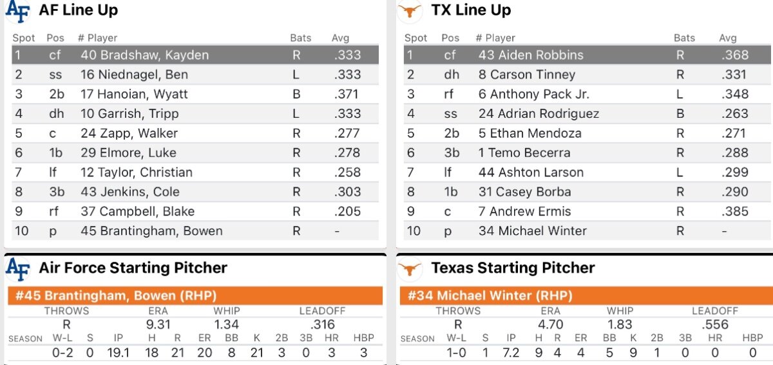Click the Longhorns logo beside TX Line Up
773x365 pixels.
(410, 11)
